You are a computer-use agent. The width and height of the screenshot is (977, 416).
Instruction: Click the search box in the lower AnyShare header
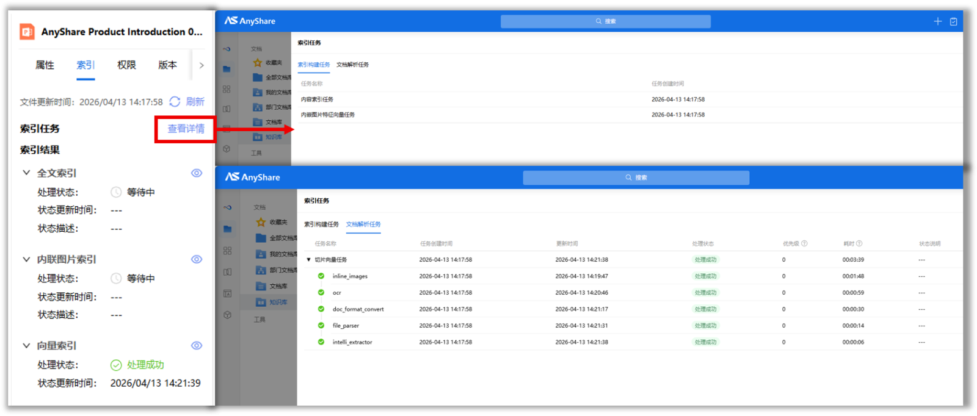coord(636,178)
